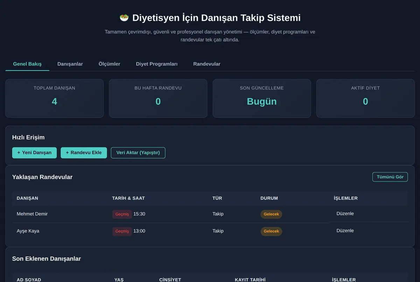Click the Hızlı Erişim heading
Screen dimensions: 420x282
(28, 138)
